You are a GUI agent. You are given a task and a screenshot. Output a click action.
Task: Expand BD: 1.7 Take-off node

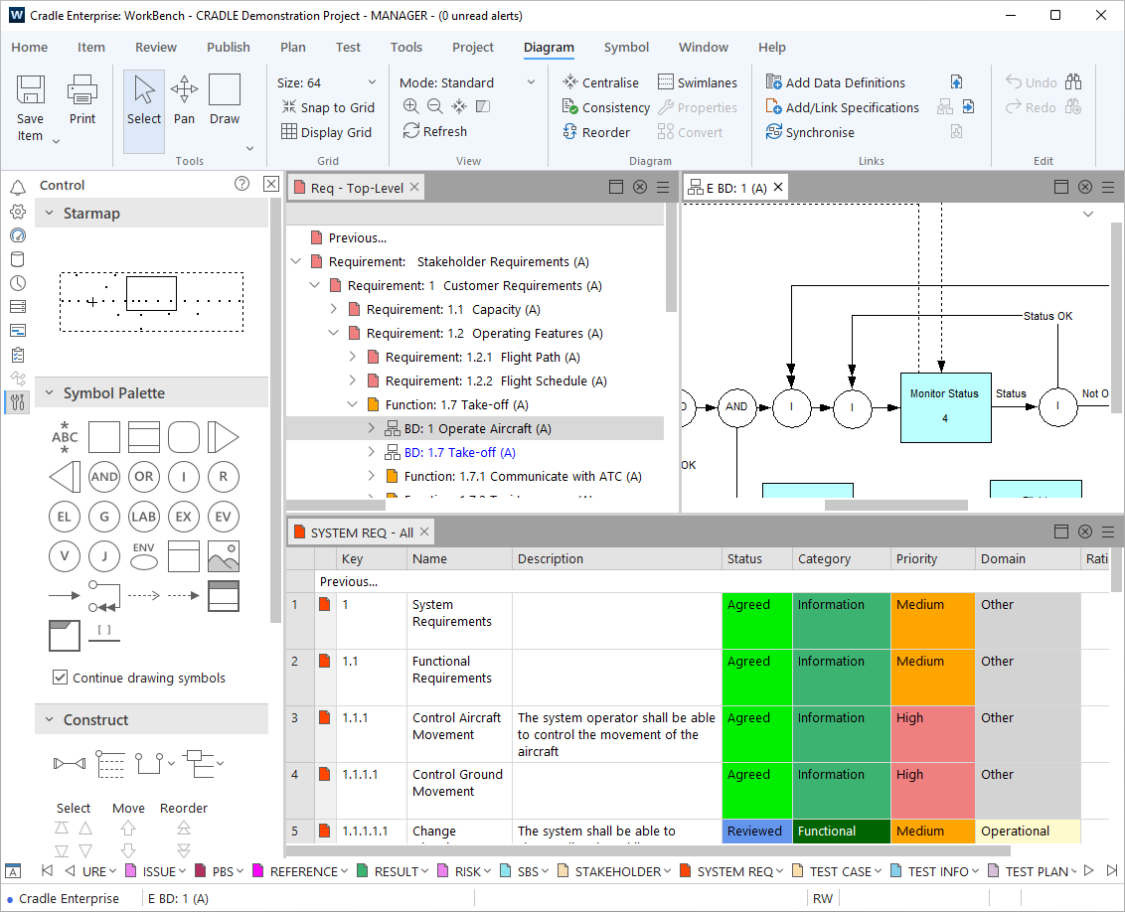point(371,452)
